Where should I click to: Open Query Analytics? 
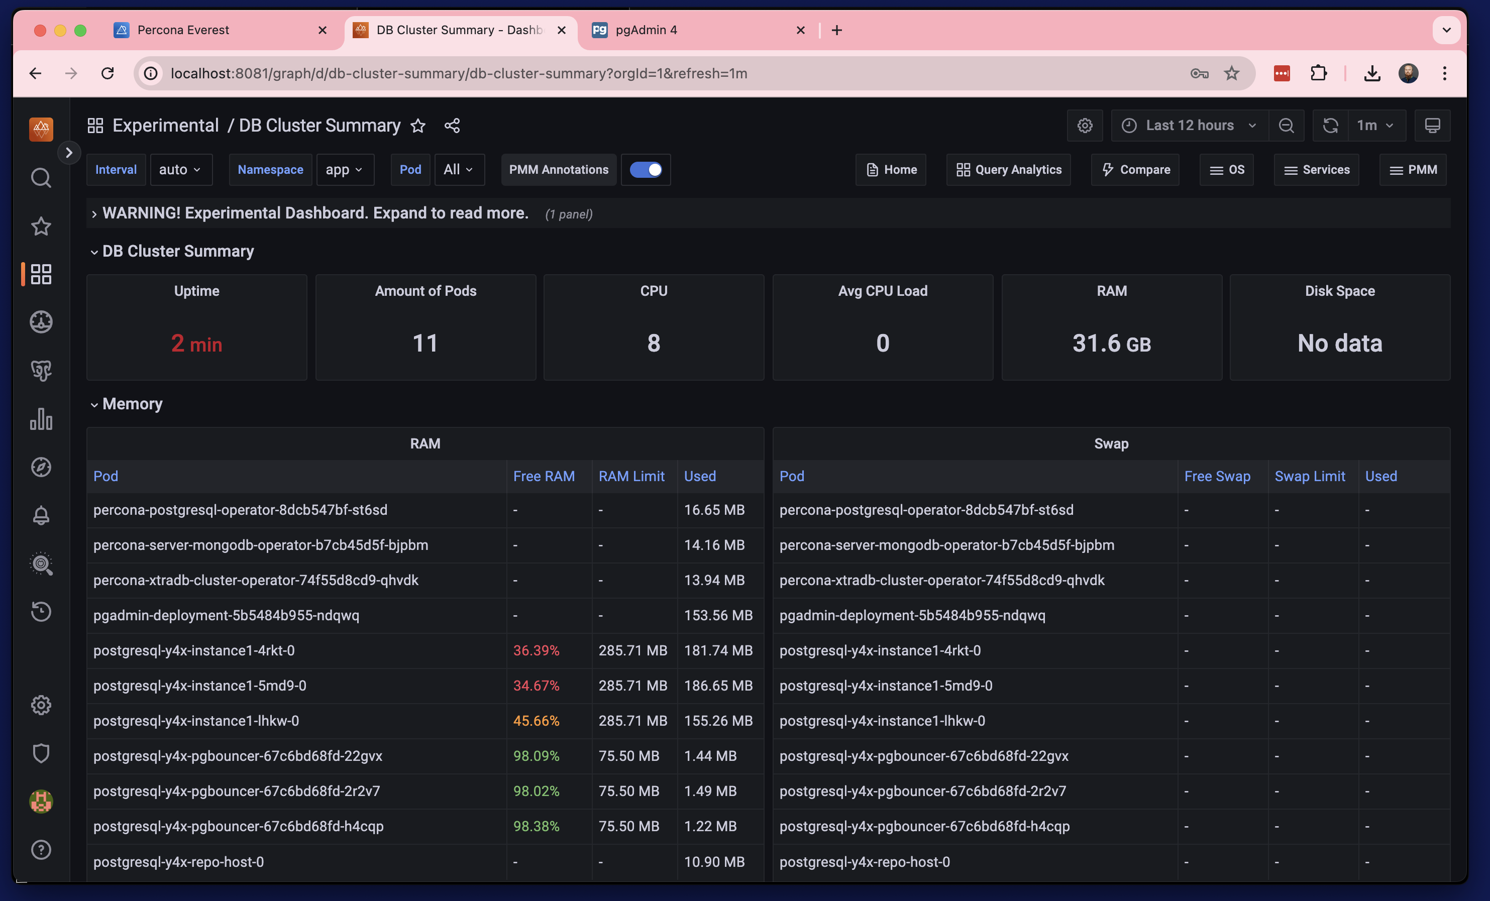1007,170
